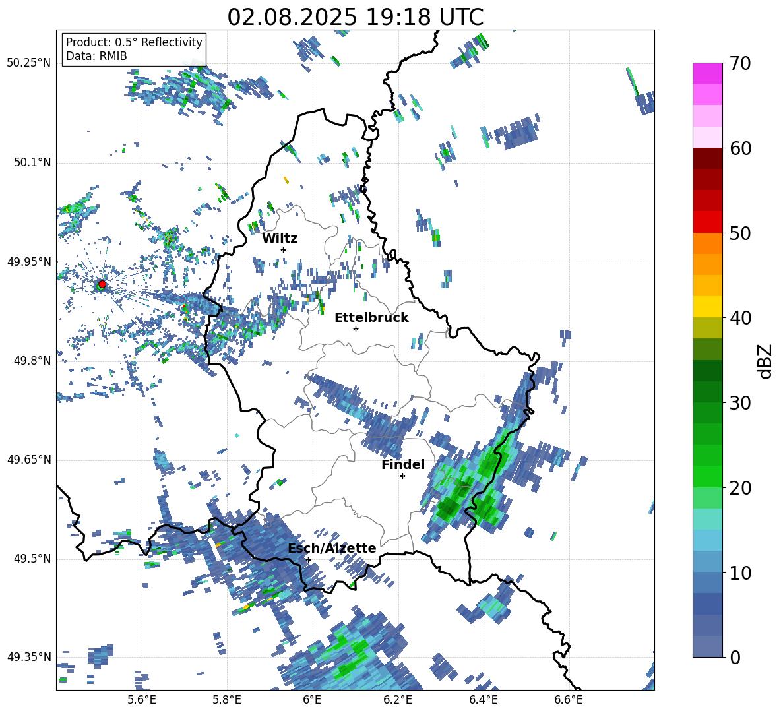Click the dBZ colorbar axis label
Screen dimensions: 781x713
pyautogui.click(x=766, y=361)
